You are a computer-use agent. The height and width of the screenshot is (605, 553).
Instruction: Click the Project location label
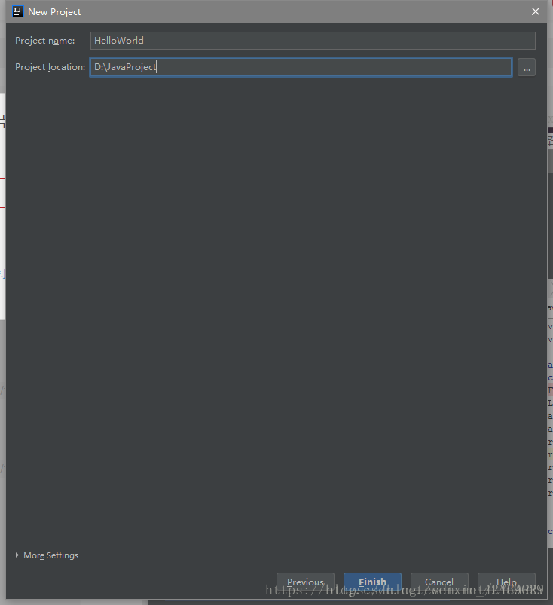[50, 67]
